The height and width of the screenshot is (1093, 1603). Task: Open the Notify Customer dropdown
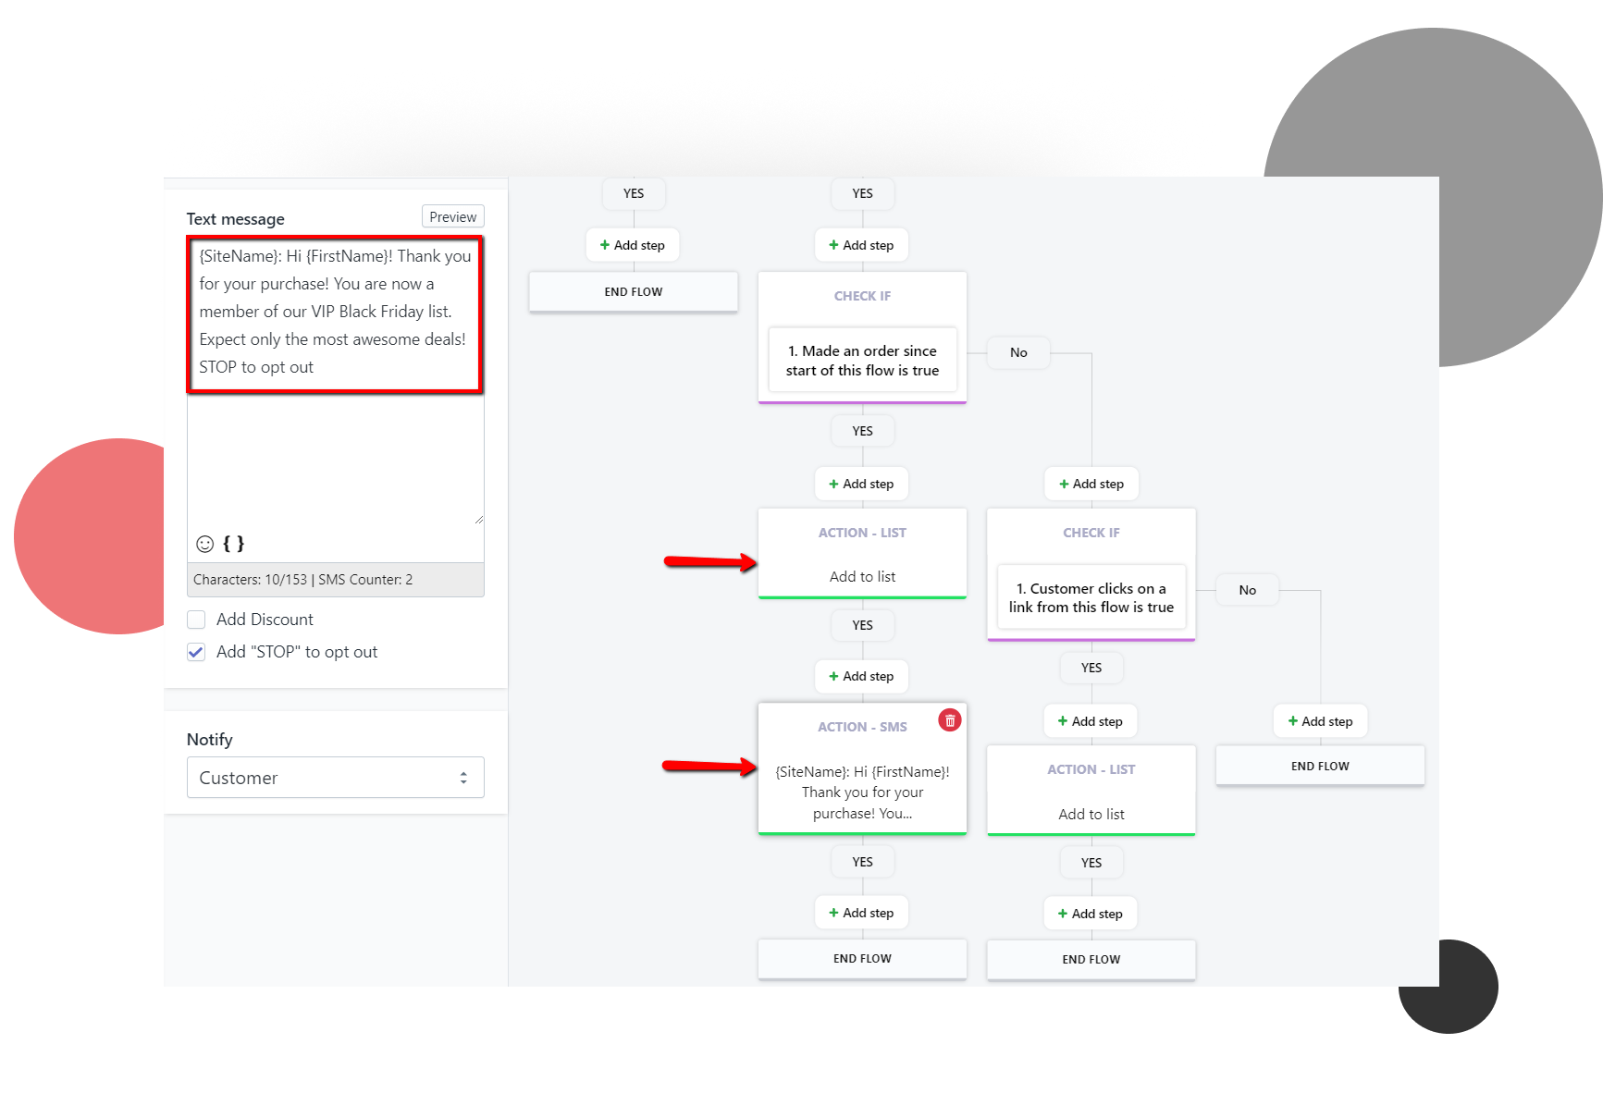pos(335,778)
